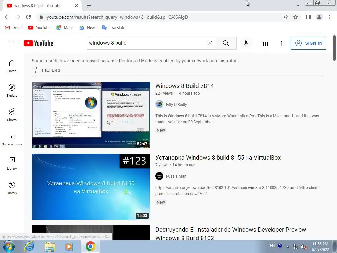Screen dimensions: 337x253
Task: Reload the page
Action: (28, 17)
